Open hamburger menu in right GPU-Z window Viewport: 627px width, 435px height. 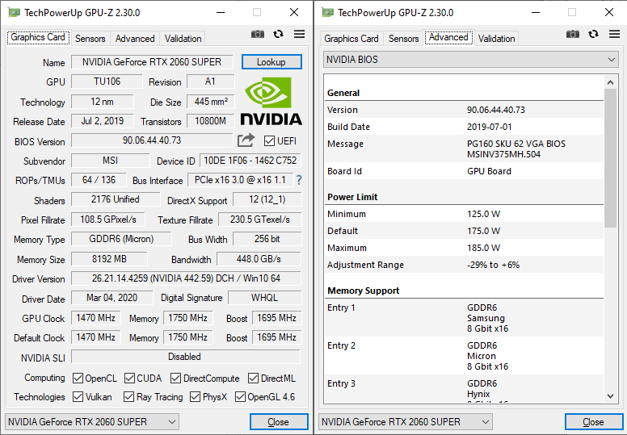pyautogui.click(x=614, y=35)
